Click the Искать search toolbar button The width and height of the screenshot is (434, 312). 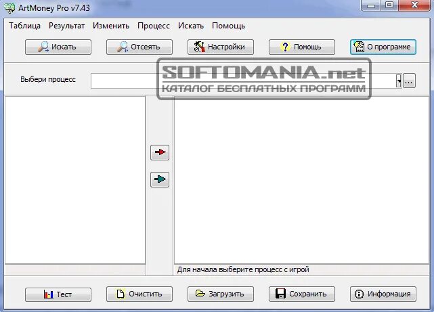click(x=58, y=47)
